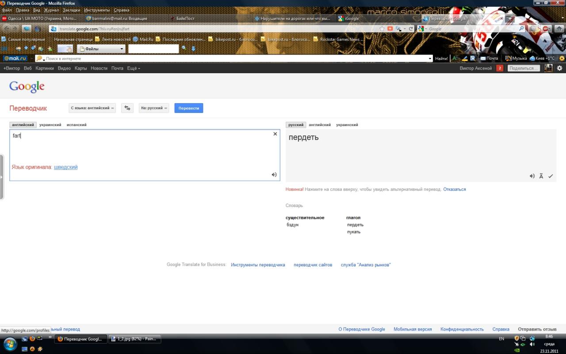This screenshot has height=354, width=566.
Task: Click the search magnifier in Google box
Action: tap(522, 29)
